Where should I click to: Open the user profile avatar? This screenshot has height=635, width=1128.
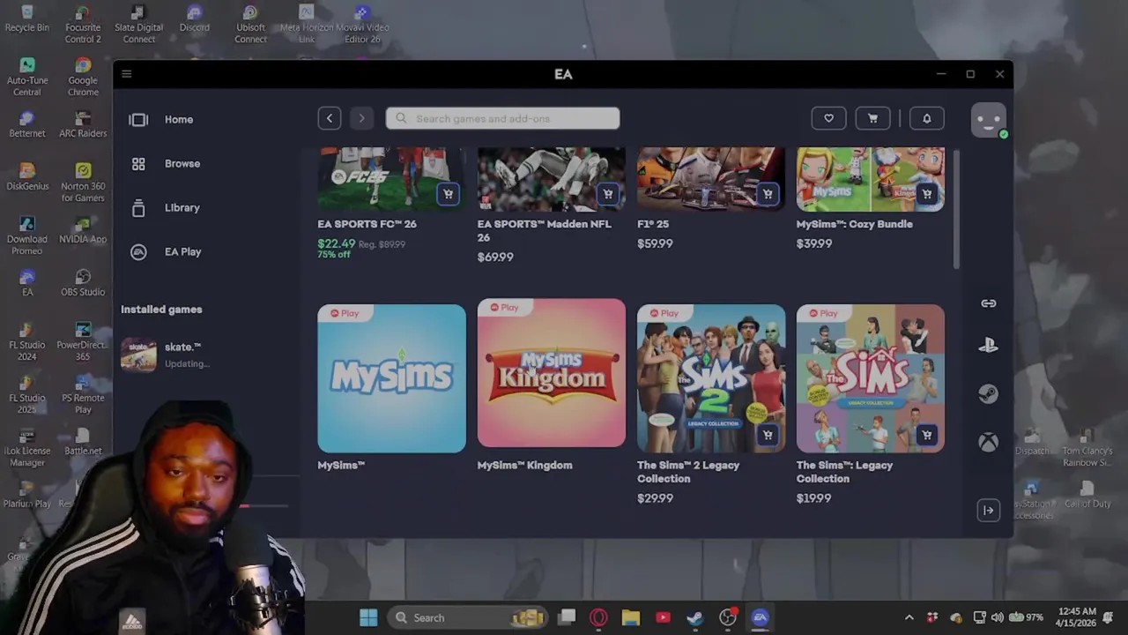[988, 120]
